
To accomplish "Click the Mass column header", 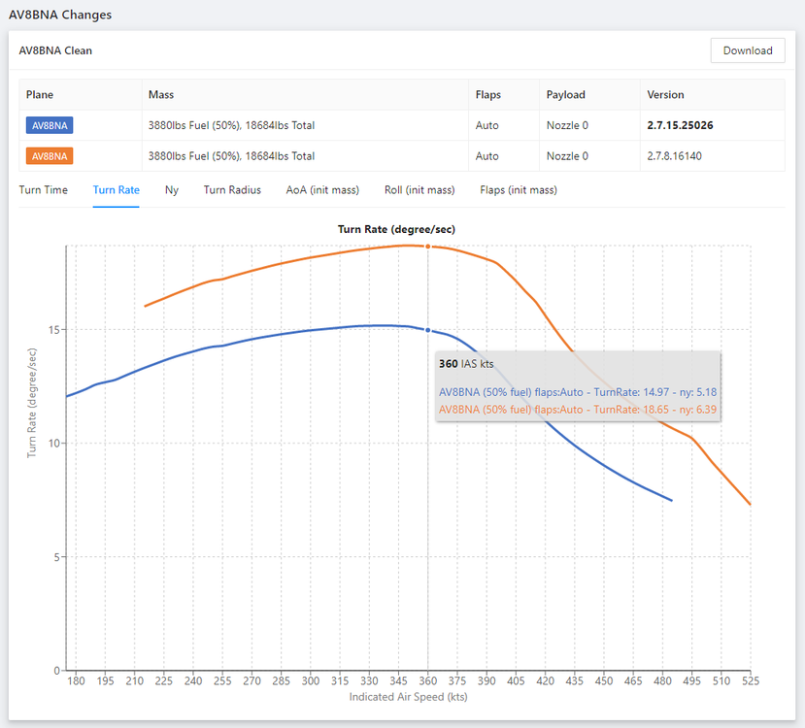I will 161,95.
